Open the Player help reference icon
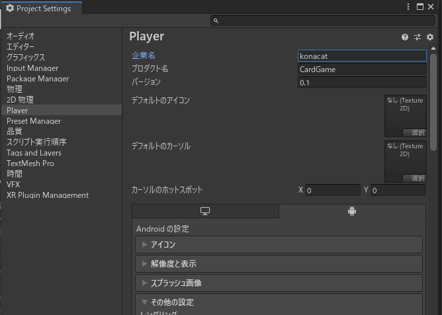442x315 pixels. coord(405,37)
